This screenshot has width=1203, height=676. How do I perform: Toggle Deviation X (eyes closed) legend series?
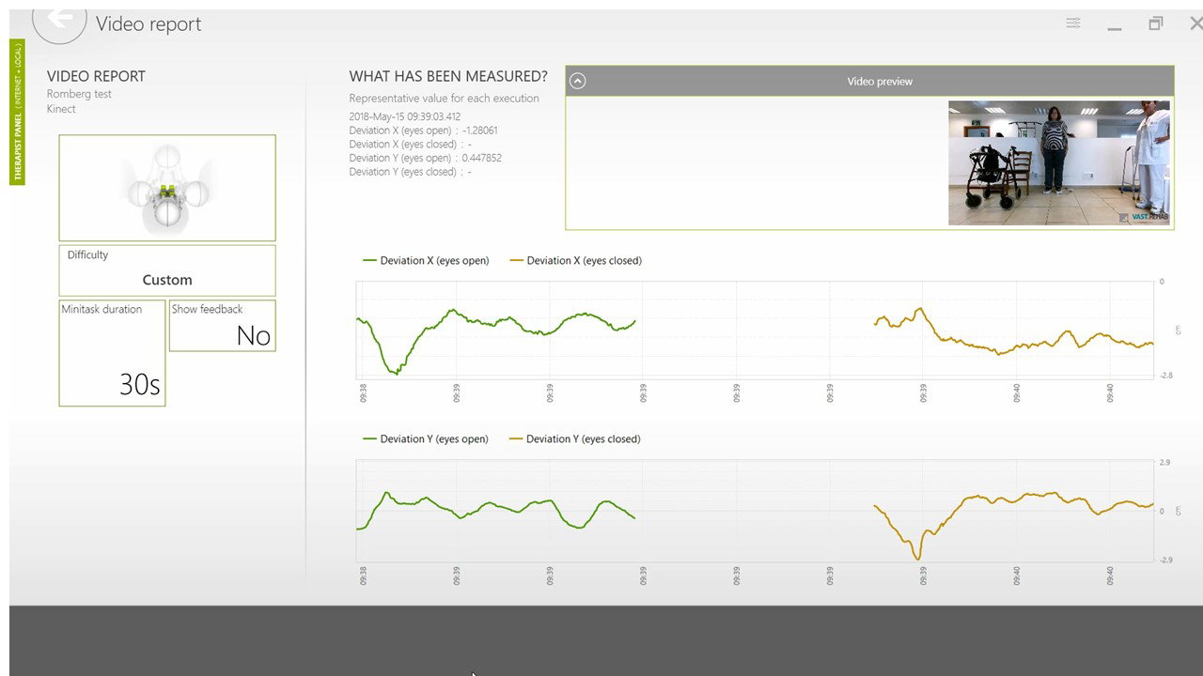(575, 261)
